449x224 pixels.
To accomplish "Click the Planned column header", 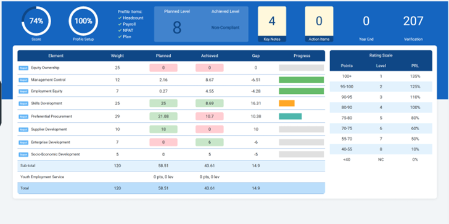I will [163, 56].
